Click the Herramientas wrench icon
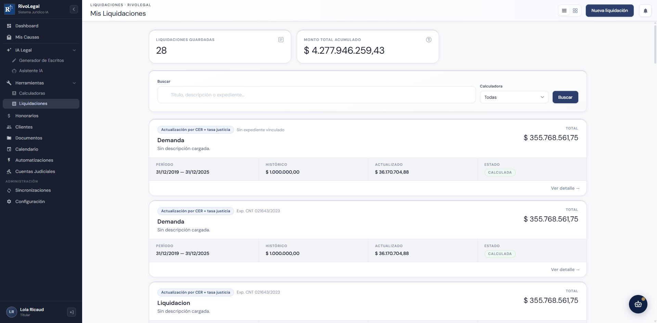 coord(9,83)
